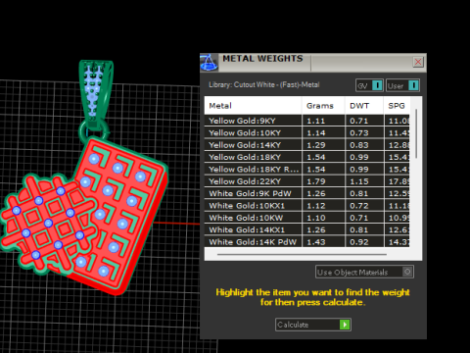470x353 pixels.
Task: Select the White Gold:10KX1 row
Action: (x=306, y=205)
